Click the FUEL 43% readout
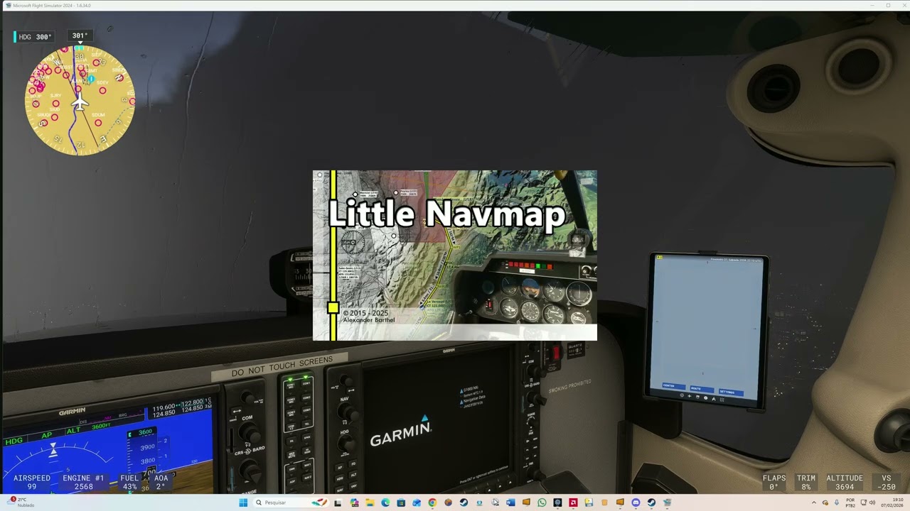The width and height of the screenshot is (910, 511). 129,483
